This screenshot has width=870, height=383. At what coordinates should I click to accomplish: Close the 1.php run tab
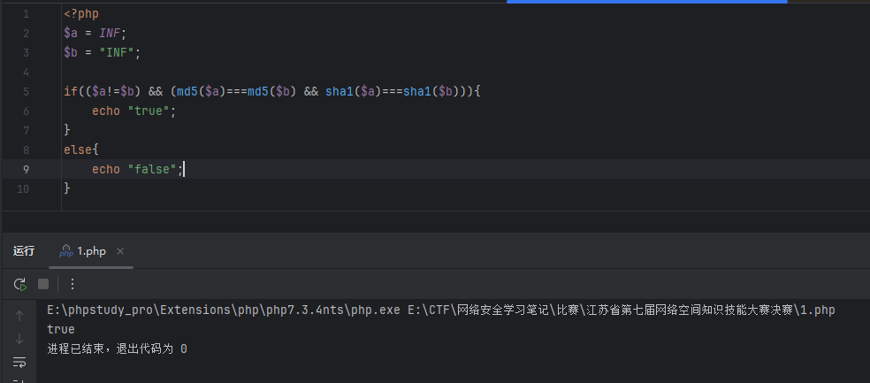[x=120, y=251]
